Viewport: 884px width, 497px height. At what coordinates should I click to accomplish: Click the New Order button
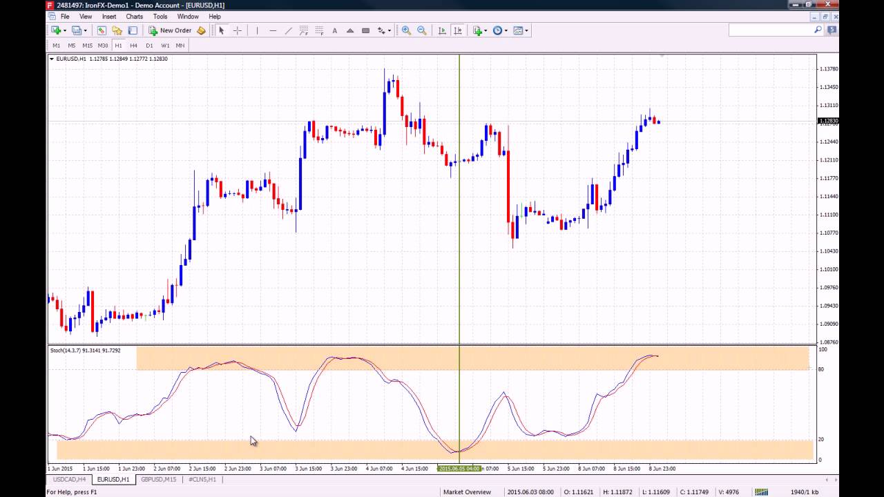tap(170, 30)
